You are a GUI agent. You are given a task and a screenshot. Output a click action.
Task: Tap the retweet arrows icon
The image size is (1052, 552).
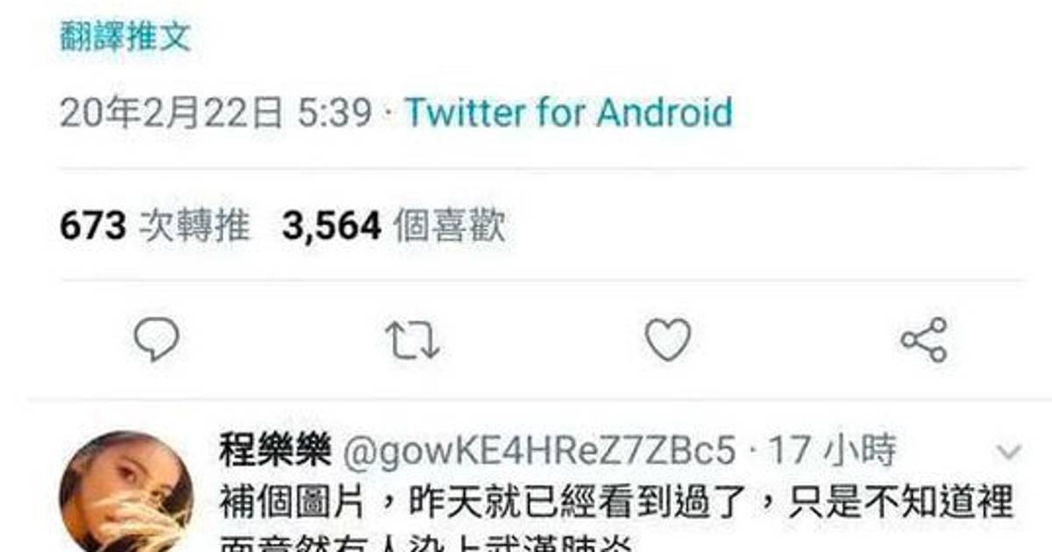click(413, 339)
